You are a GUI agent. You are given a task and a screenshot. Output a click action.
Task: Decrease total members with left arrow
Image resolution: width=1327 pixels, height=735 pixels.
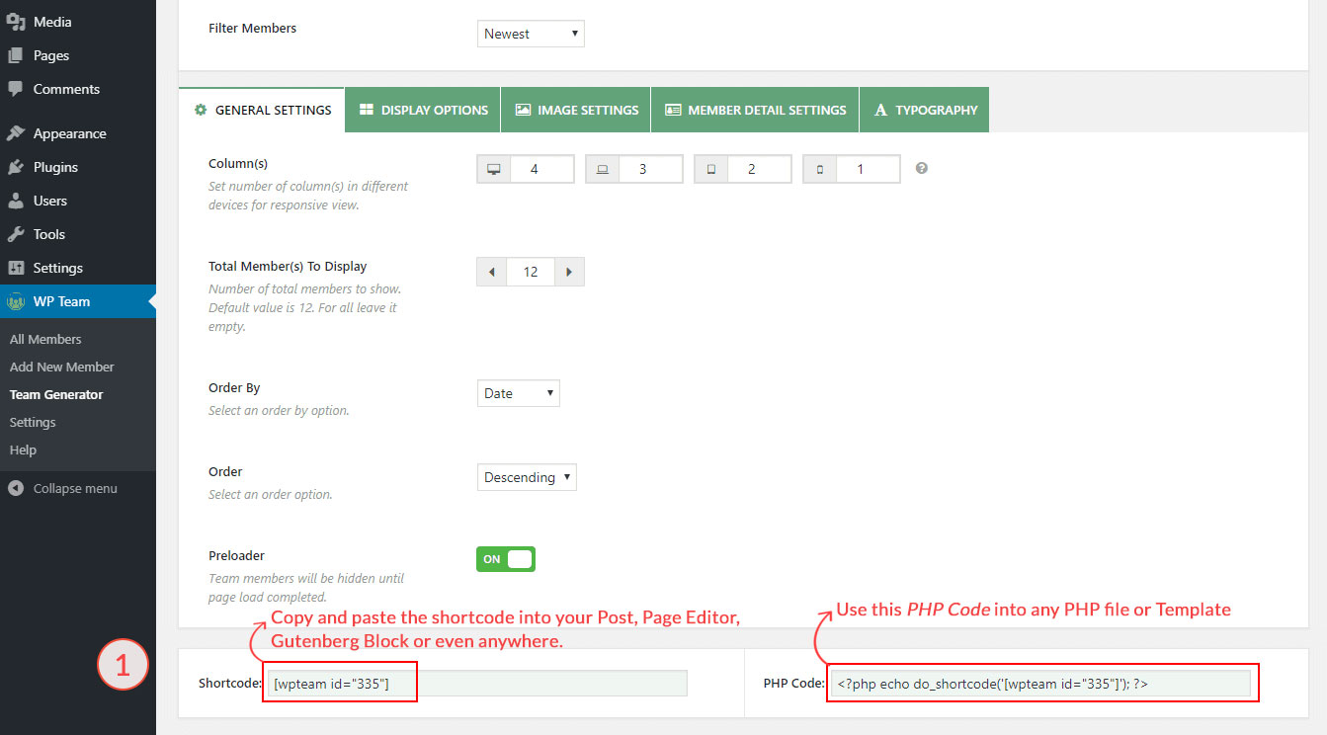491,272
